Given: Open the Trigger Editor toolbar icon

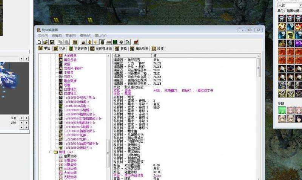Looking at the screenshot, I should pos(89,42).
